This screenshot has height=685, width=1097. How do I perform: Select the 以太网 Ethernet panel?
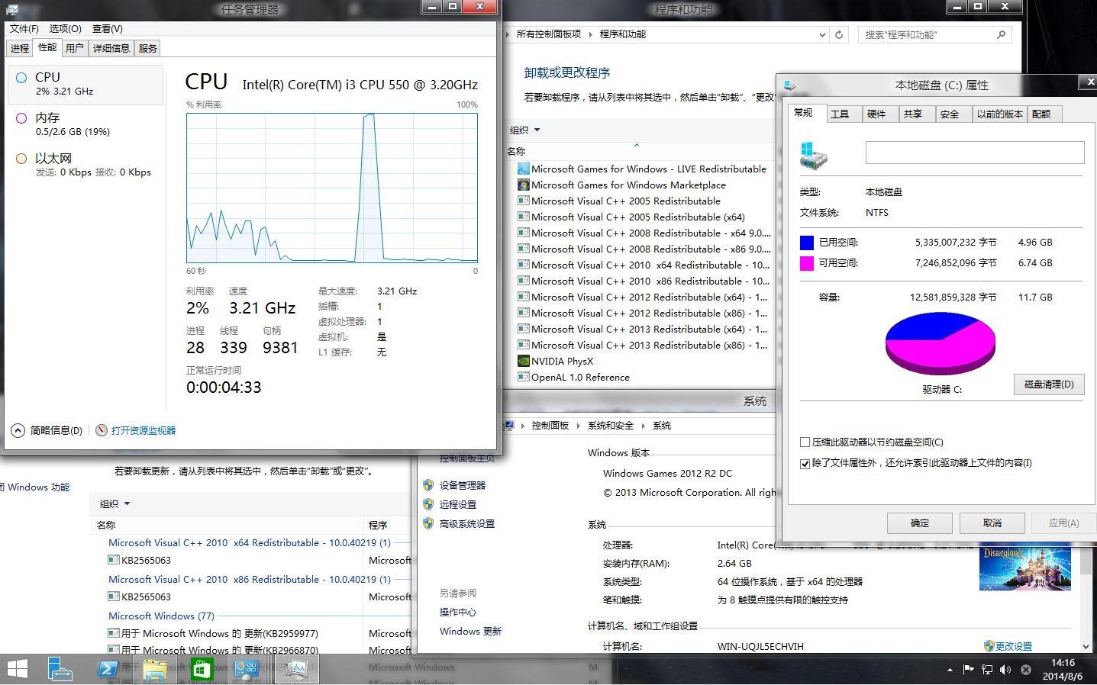86,165
